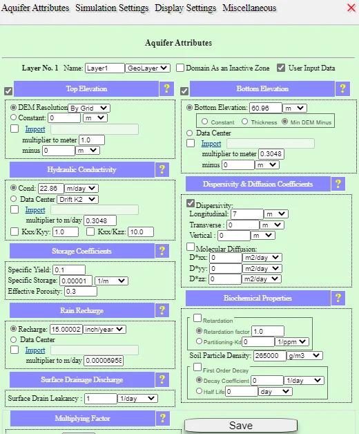
Task: Close the Aquifer Attributes dialog with red X
Action: pos(351,8)
